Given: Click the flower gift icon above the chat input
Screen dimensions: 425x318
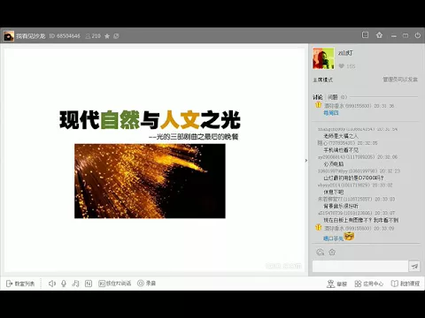Looking at the screenshot, I should click(332, 252).
